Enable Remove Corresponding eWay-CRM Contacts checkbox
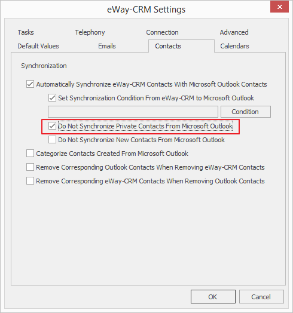This screenshot has width=293, height=313. click(x=30, y=181)
